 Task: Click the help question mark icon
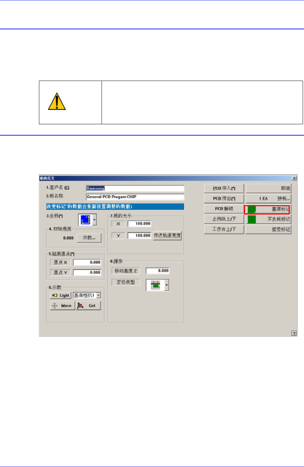tap(294, 333)
